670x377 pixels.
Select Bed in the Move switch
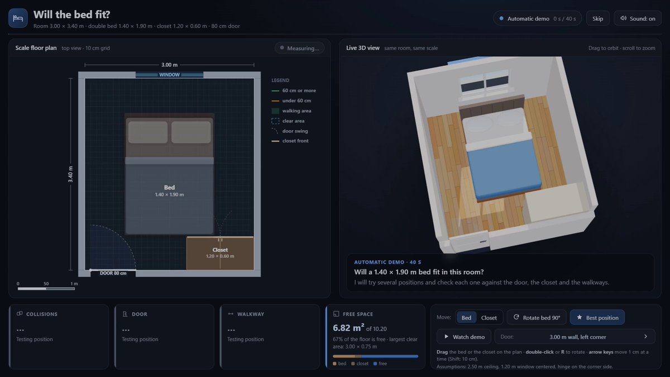pyautogui.click(x=466, y=317)
